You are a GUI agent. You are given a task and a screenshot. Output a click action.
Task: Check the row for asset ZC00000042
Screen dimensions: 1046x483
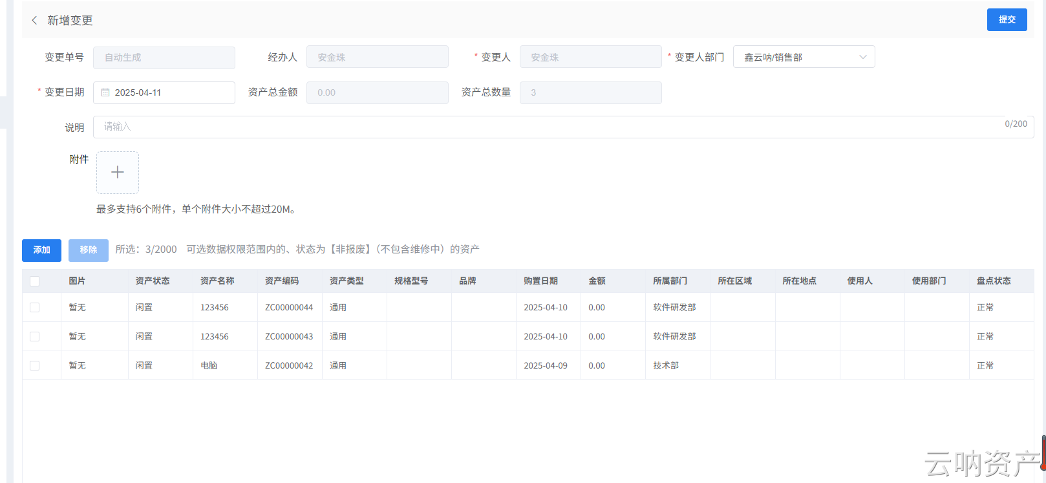tap(35, 366)
